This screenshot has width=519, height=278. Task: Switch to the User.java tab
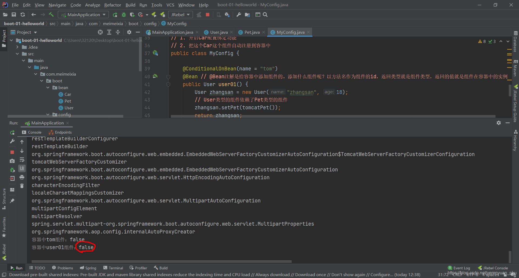219,32
